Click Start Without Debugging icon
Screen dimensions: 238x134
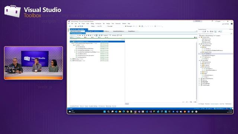134,26
